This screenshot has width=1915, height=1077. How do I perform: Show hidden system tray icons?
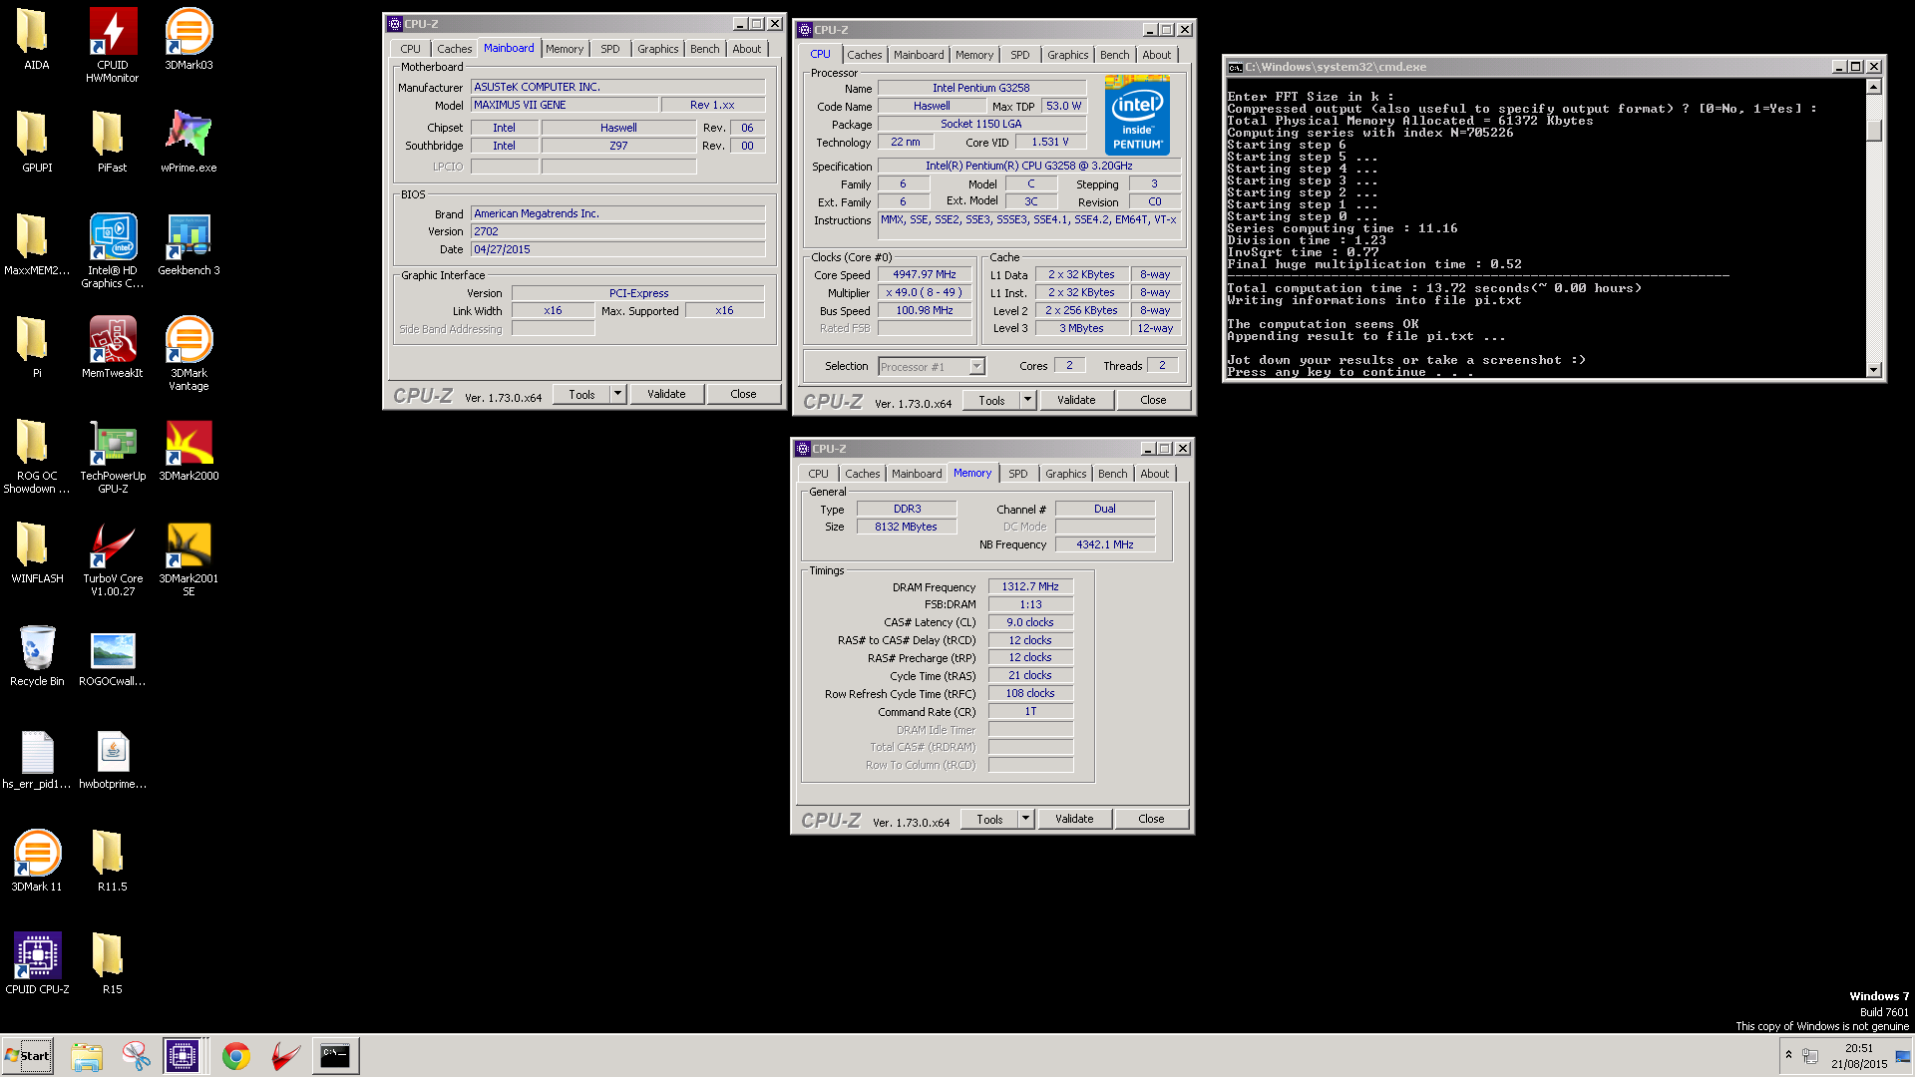1788,1055
